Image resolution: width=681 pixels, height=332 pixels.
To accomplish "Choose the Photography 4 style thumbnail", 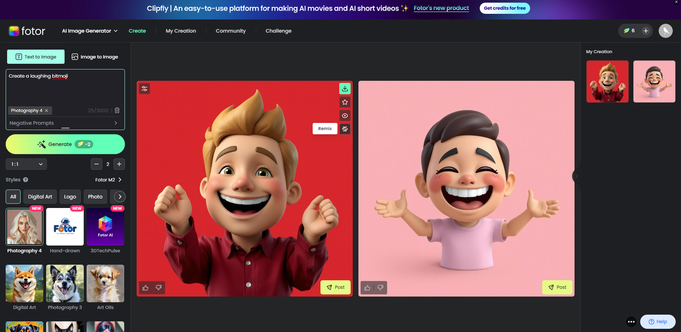I will (x=24, y=227).
